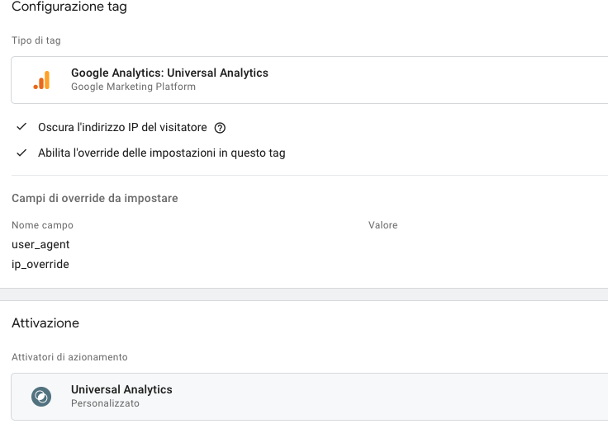Open the Universal Analytics Personalizzato trigger card
608x433 pixels.
point(310,397)
